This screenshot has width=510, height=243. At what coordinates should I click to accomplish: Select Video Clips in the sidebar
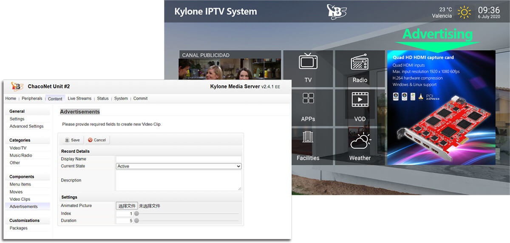20,199
